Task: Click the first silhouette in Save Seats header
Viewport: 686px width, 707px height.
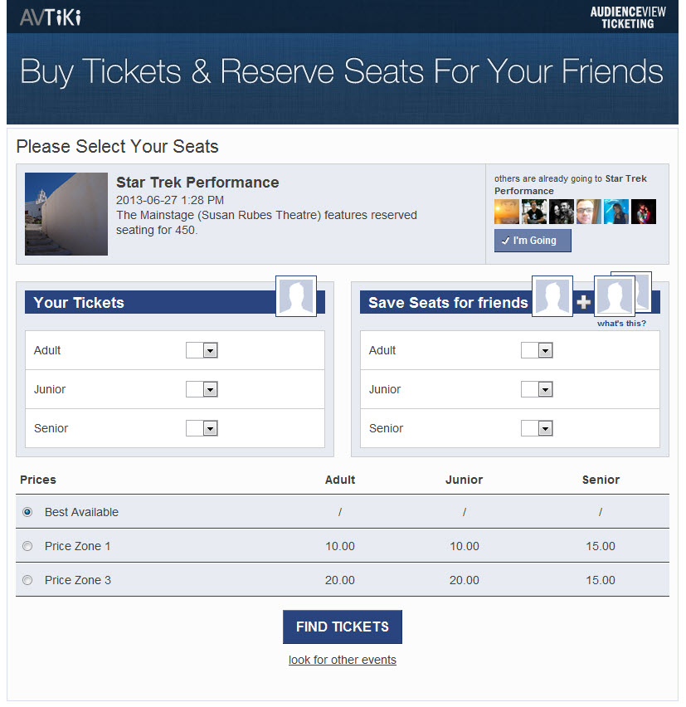Action: click(552, 296)
